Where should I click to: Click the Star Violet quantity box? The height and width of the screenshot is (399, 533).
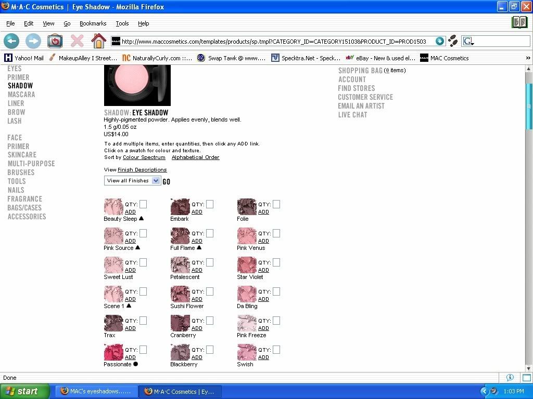[x=276, y=262]
